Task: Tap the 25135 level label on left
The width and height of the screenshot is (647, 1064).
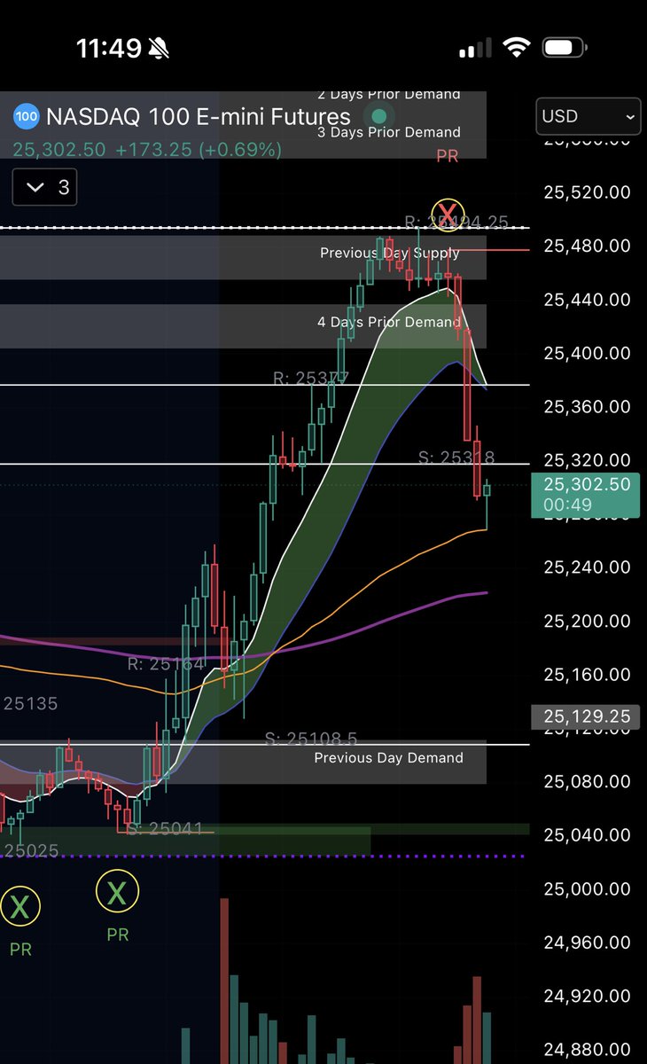Action: (x=30, y=704)
